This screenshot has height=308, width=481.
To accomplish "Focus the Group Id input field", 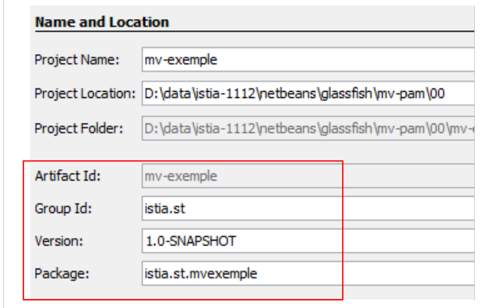I will [x=242, y=209].
